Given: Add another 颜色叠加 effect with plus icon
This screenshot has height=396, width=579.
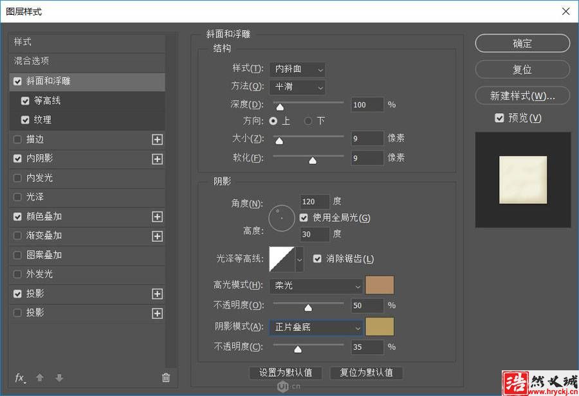Looking at the screenshot, I should pyautogui.click(x=158, y=217).
